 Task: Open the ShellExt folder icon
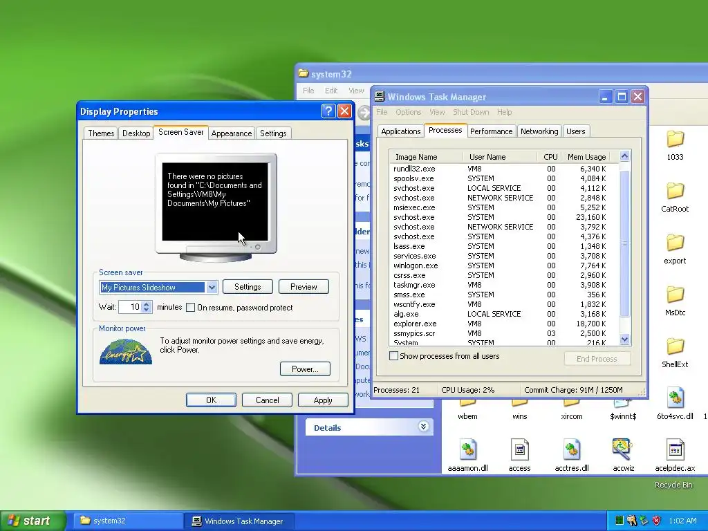675,347
